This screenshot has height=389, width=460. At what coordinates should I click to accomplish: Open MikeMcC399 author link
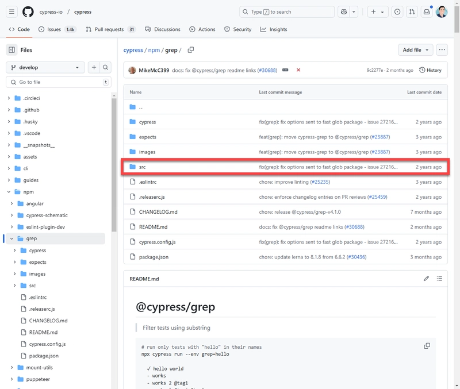154,70
